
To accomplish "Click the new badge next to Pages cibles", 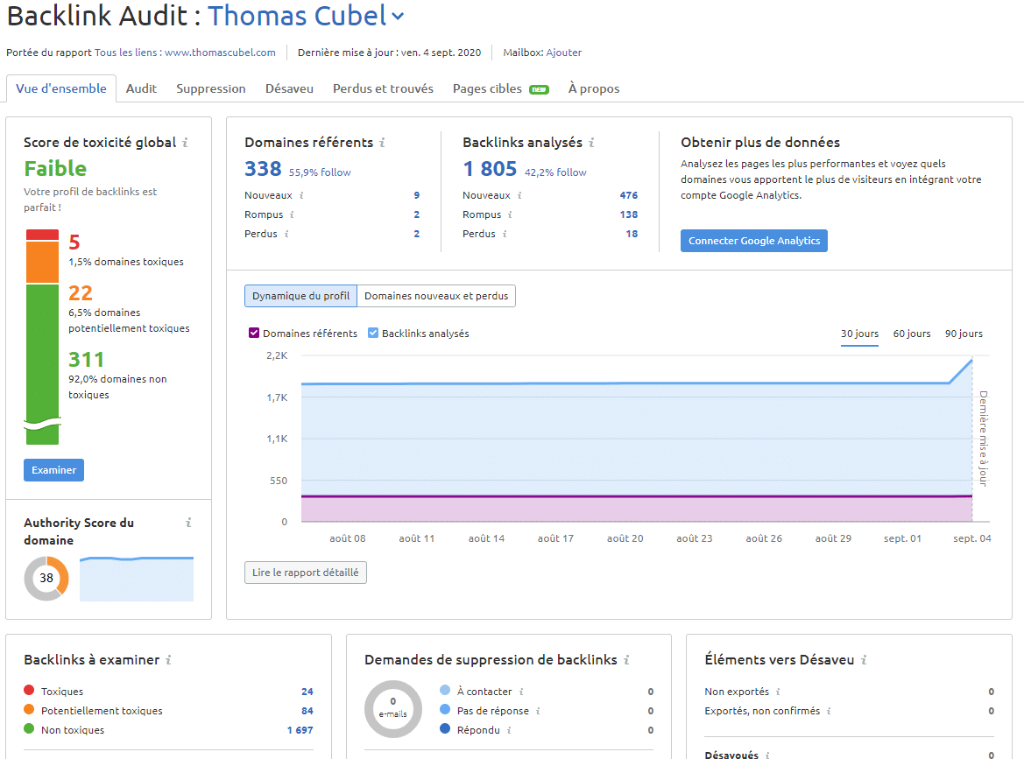I will tap(539, 89).
